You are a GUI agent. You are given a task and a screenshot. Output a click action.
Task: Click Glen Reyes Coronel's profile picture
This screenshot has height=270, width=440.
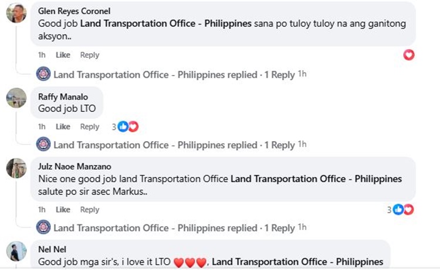(x=16, y=13)
